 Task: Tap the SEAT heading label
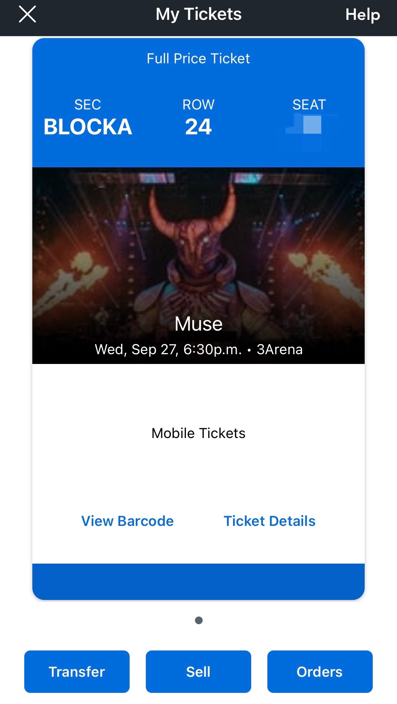click(309, 105)
